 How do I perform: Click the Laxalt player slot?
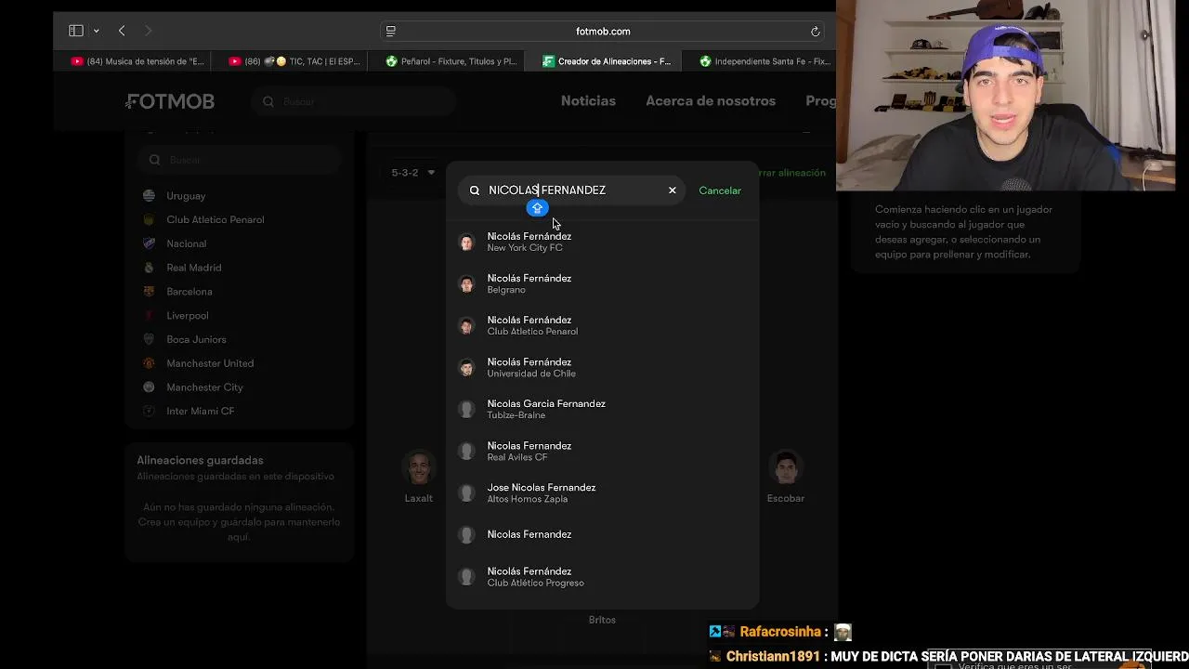419,477
